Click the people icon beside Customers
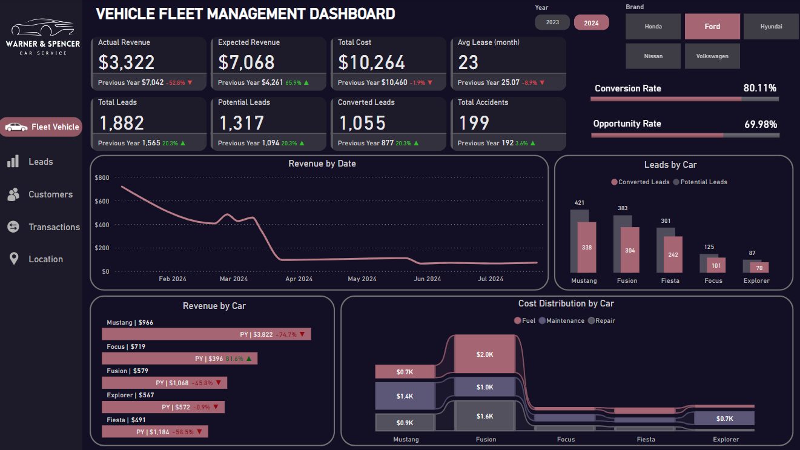This screenshot has width=800, height=450. [13, 194]
